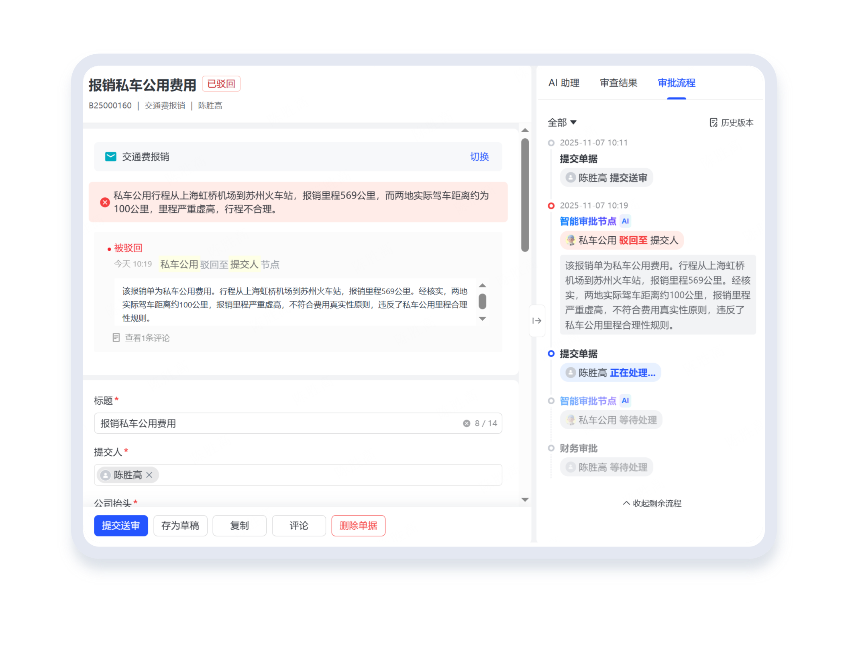Collapse the side panel with the arrow icon
This screenshot has width=848, height=651.
pyautogui.click(x=537, y=321)
